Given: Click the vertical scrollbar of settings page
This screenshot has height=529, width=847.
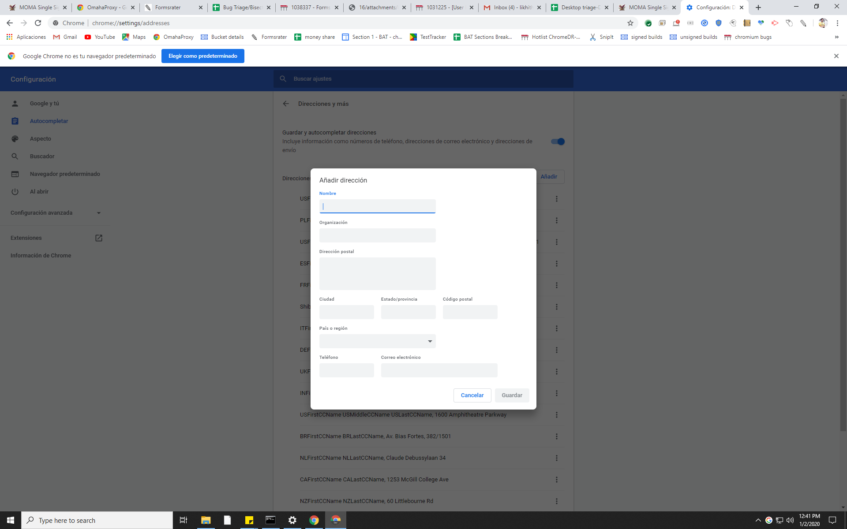Looking at the screenshot, I should (843, 264).
